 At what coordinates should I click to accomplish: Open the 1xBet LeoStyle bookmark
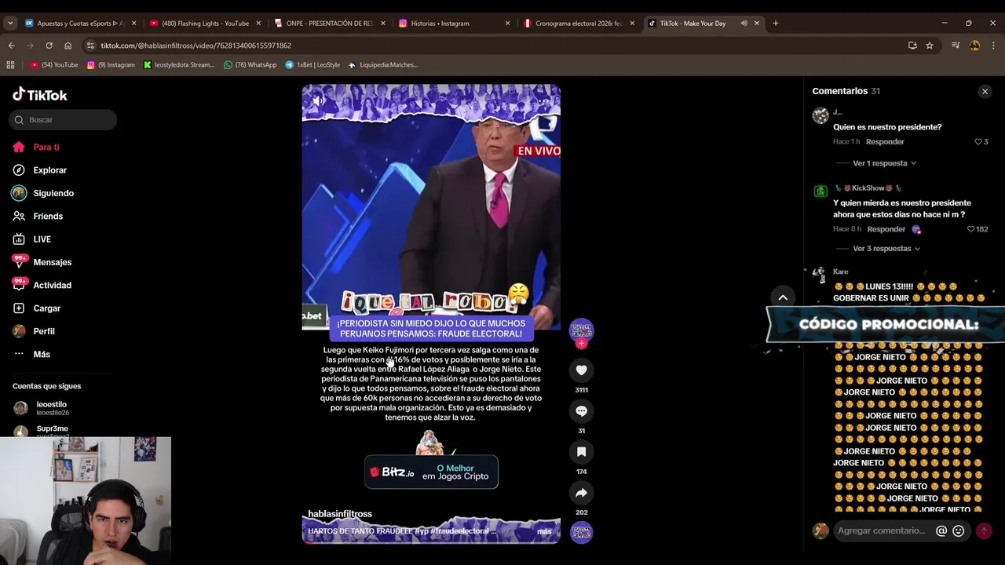tap(312, 65)
